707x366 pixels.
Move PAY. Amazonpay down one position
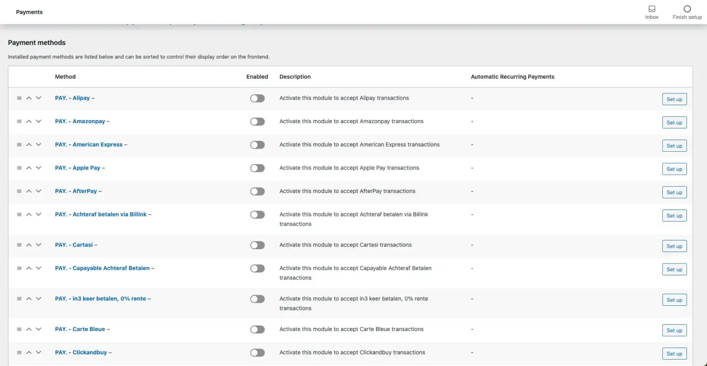coord(39,121)
